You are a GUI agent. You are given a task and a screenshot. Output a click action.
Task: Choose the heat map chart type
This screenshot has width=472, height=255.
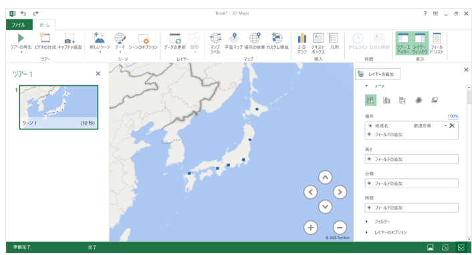point(419,100)
